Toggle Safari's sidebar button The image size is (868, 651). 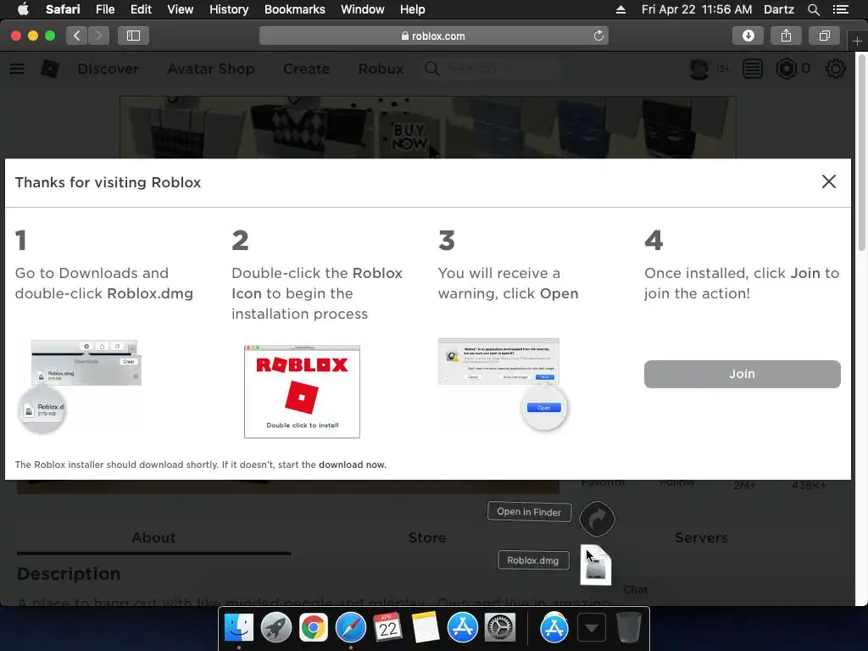133,36
